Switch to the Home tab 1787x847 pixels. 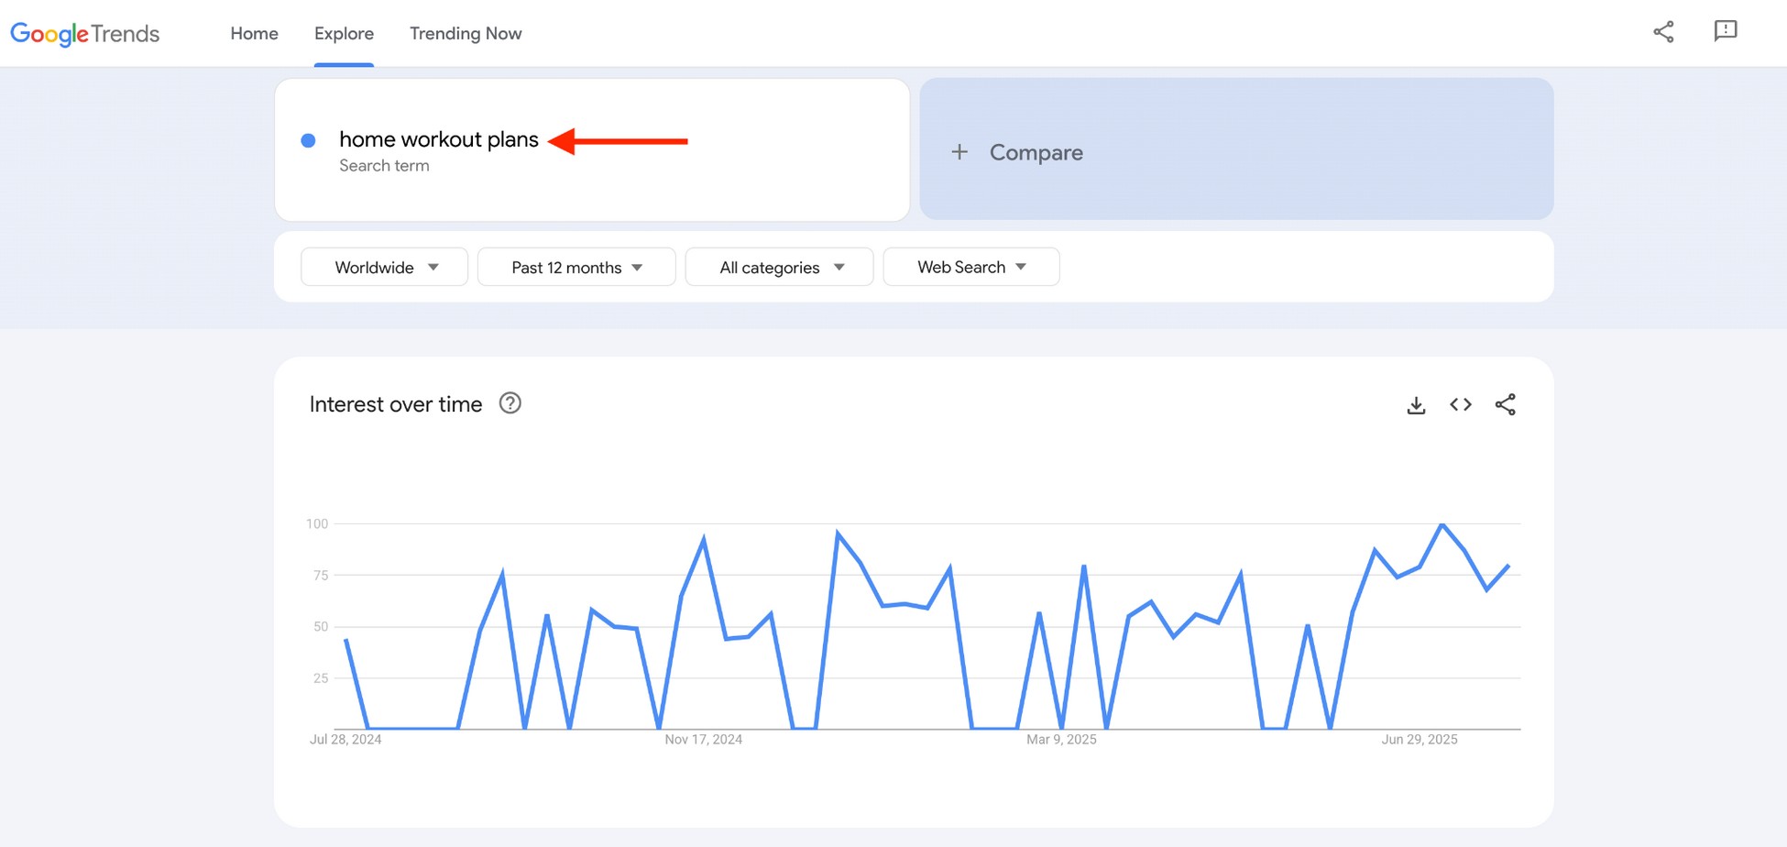click(x=253, y=34)
